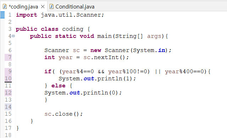227x138 pixels.
Task: Click line number 18 in the gutter
Action: tap(8, 135)
